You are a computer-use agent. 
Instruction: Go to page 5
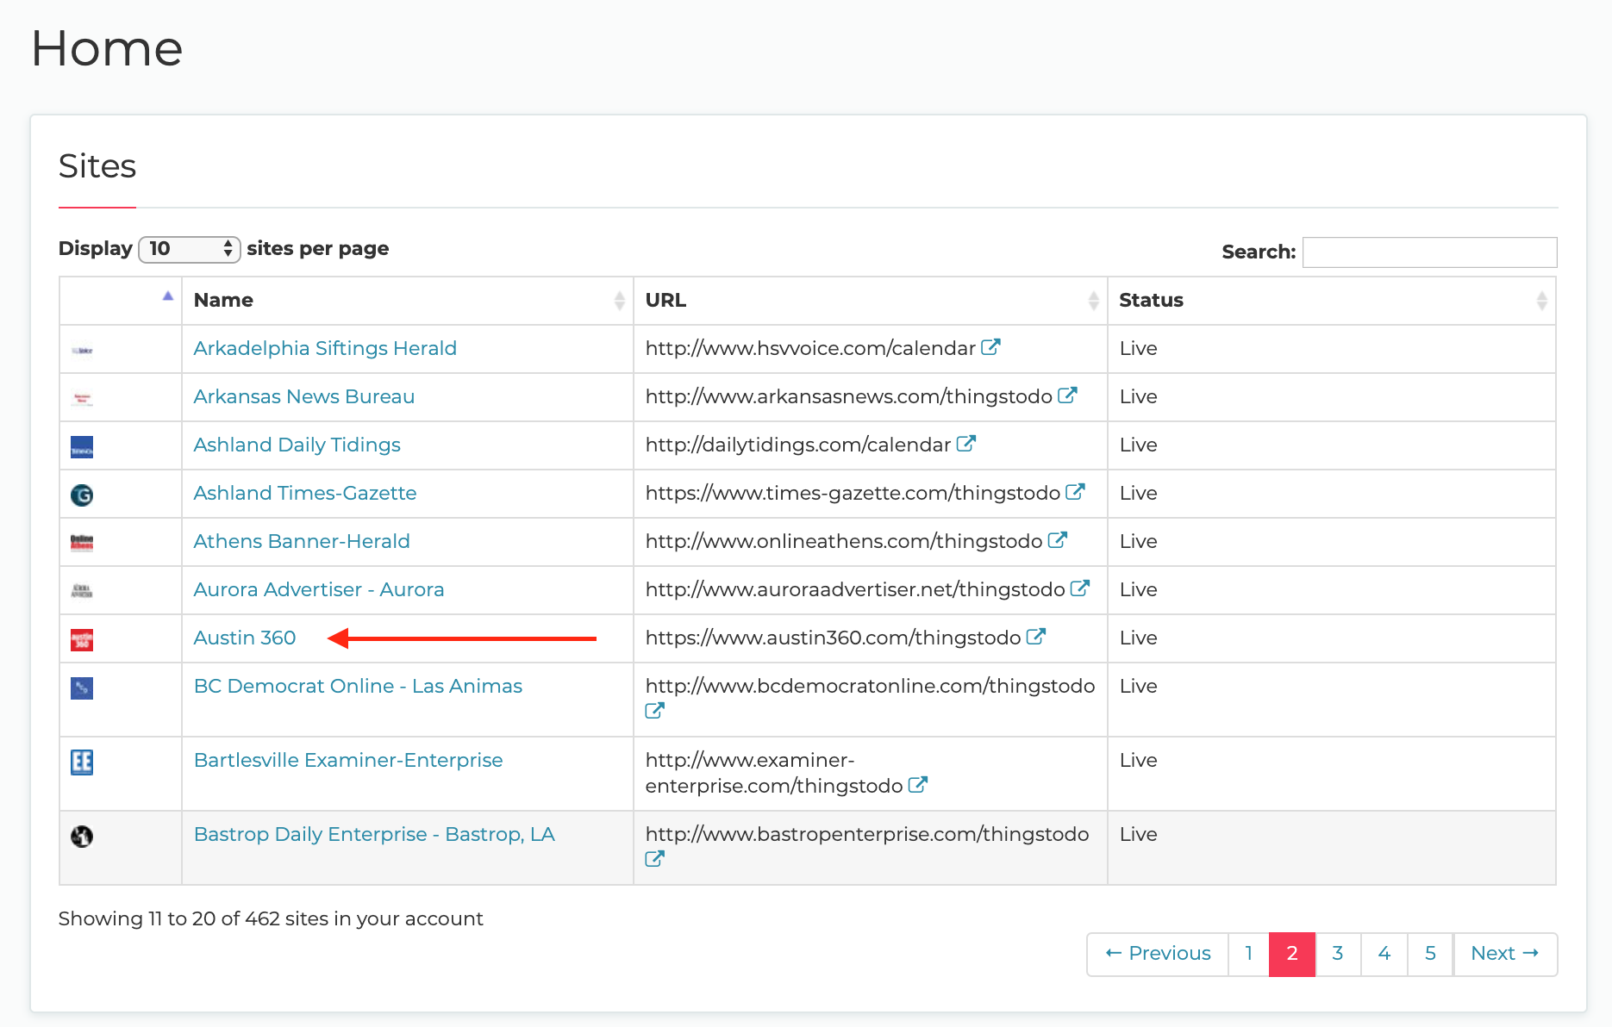1430,954
